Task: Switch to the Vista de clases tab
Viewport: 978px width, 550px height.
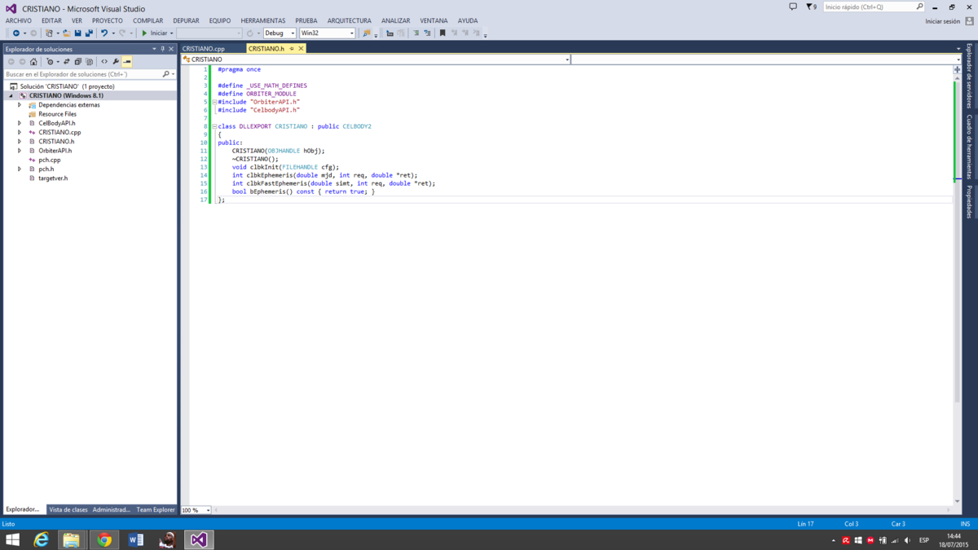Action: (68, 510)
